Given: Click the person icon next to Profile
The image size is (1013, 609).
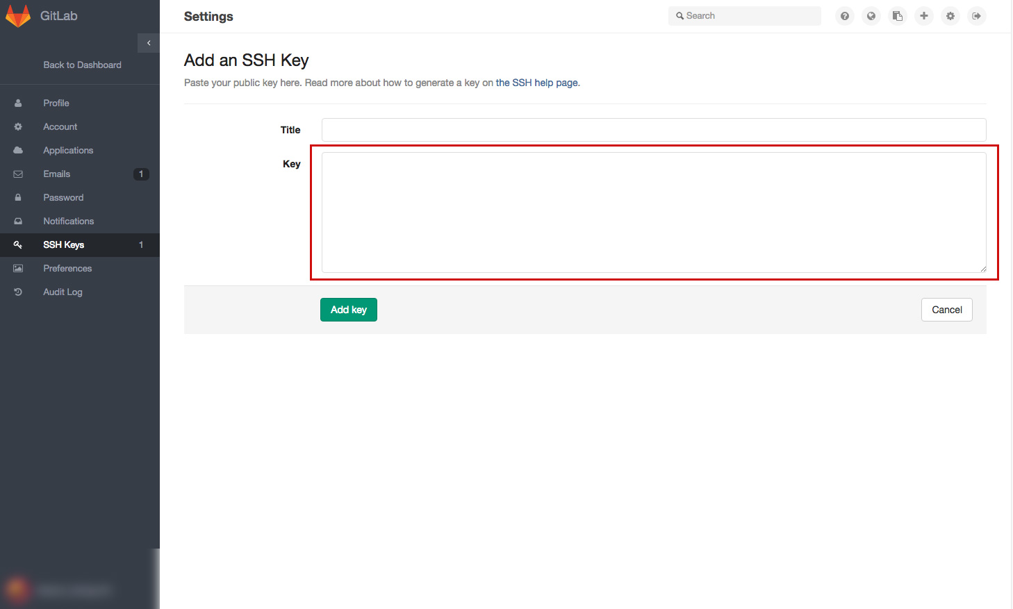Looking at the screenshot, I should point(17,103).
